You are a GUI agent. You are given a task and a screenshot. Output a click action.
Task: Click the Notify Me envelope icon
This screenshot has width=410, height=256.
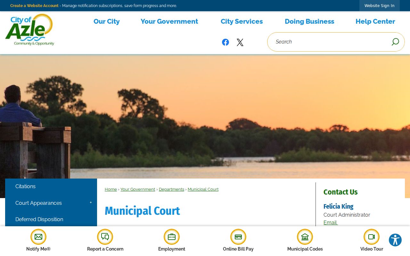[38, 237]
